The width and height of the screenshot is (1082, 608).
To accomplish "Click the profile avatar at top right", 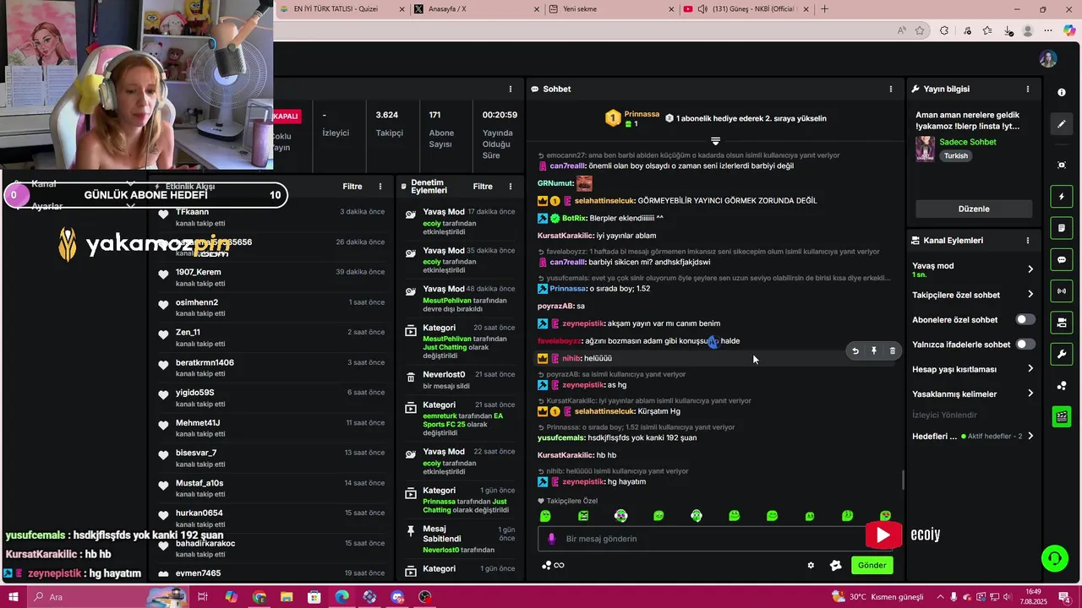I will (1048, 59).
